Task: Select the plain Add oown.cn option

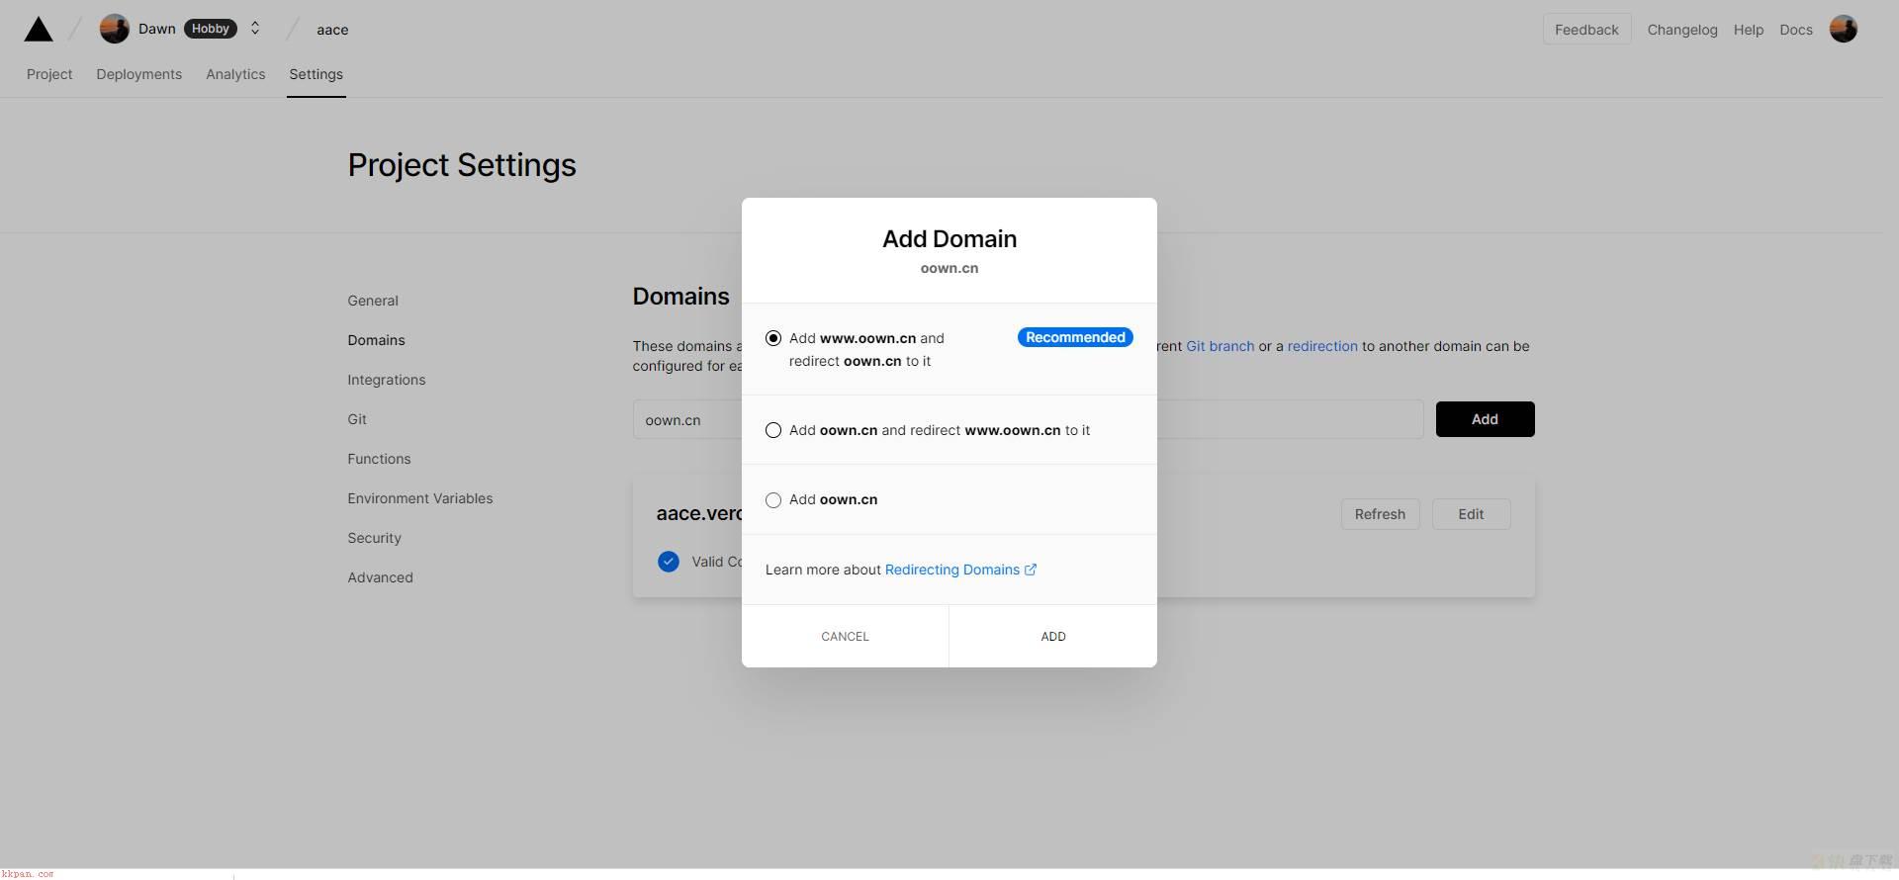Action: [773, 500]
